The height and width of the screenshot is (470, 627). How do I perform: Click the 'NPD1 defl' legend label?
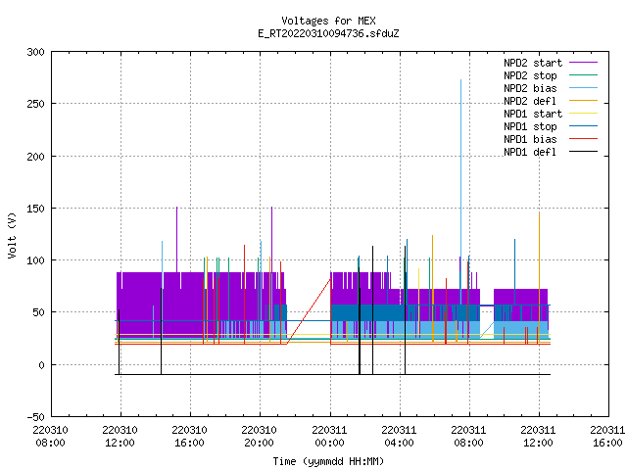(530, 153)
